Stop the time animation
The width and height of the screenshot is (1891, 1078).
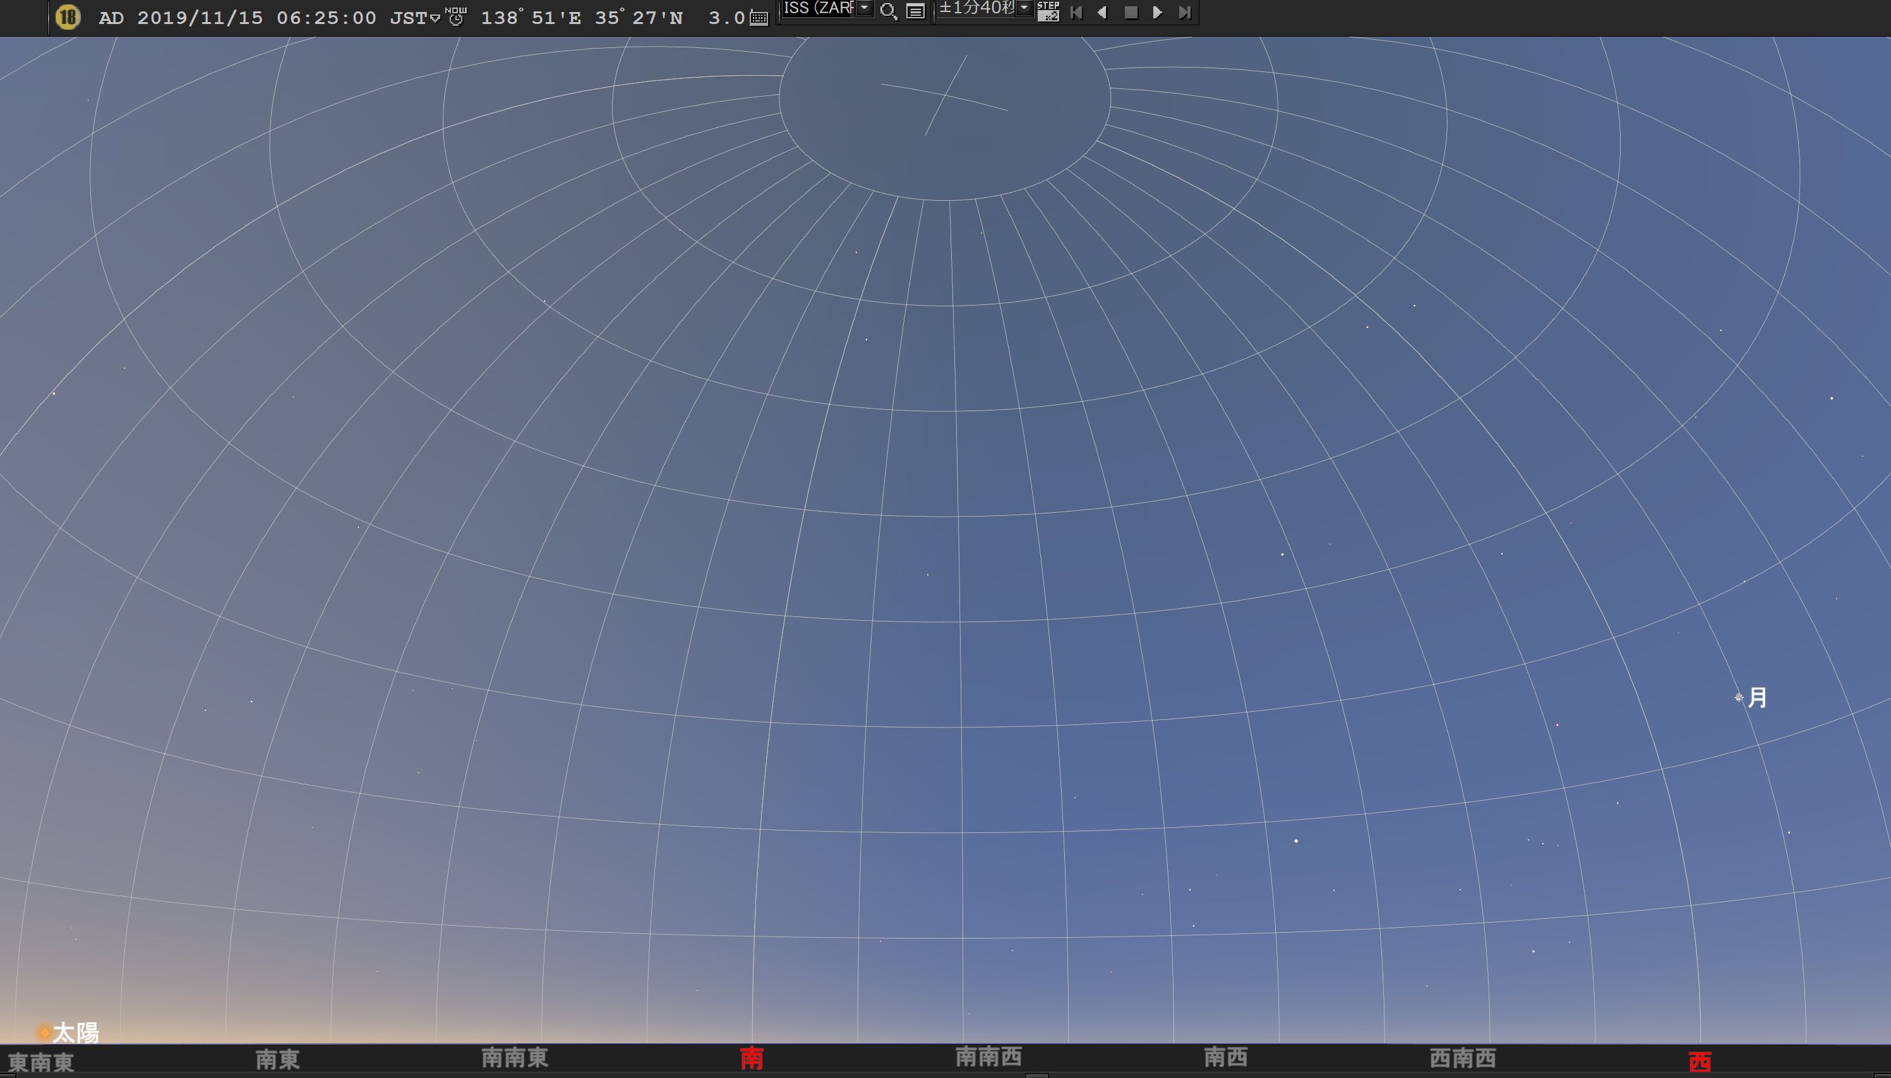pyautogui.click(x=1131, y=13)
